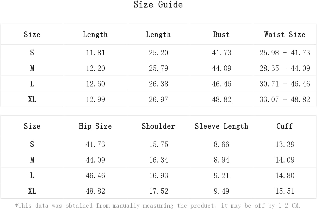The height and width of the screenshot is (209, 317).
Task: Select the "Hip Size" column header
Action: (95, 126)
